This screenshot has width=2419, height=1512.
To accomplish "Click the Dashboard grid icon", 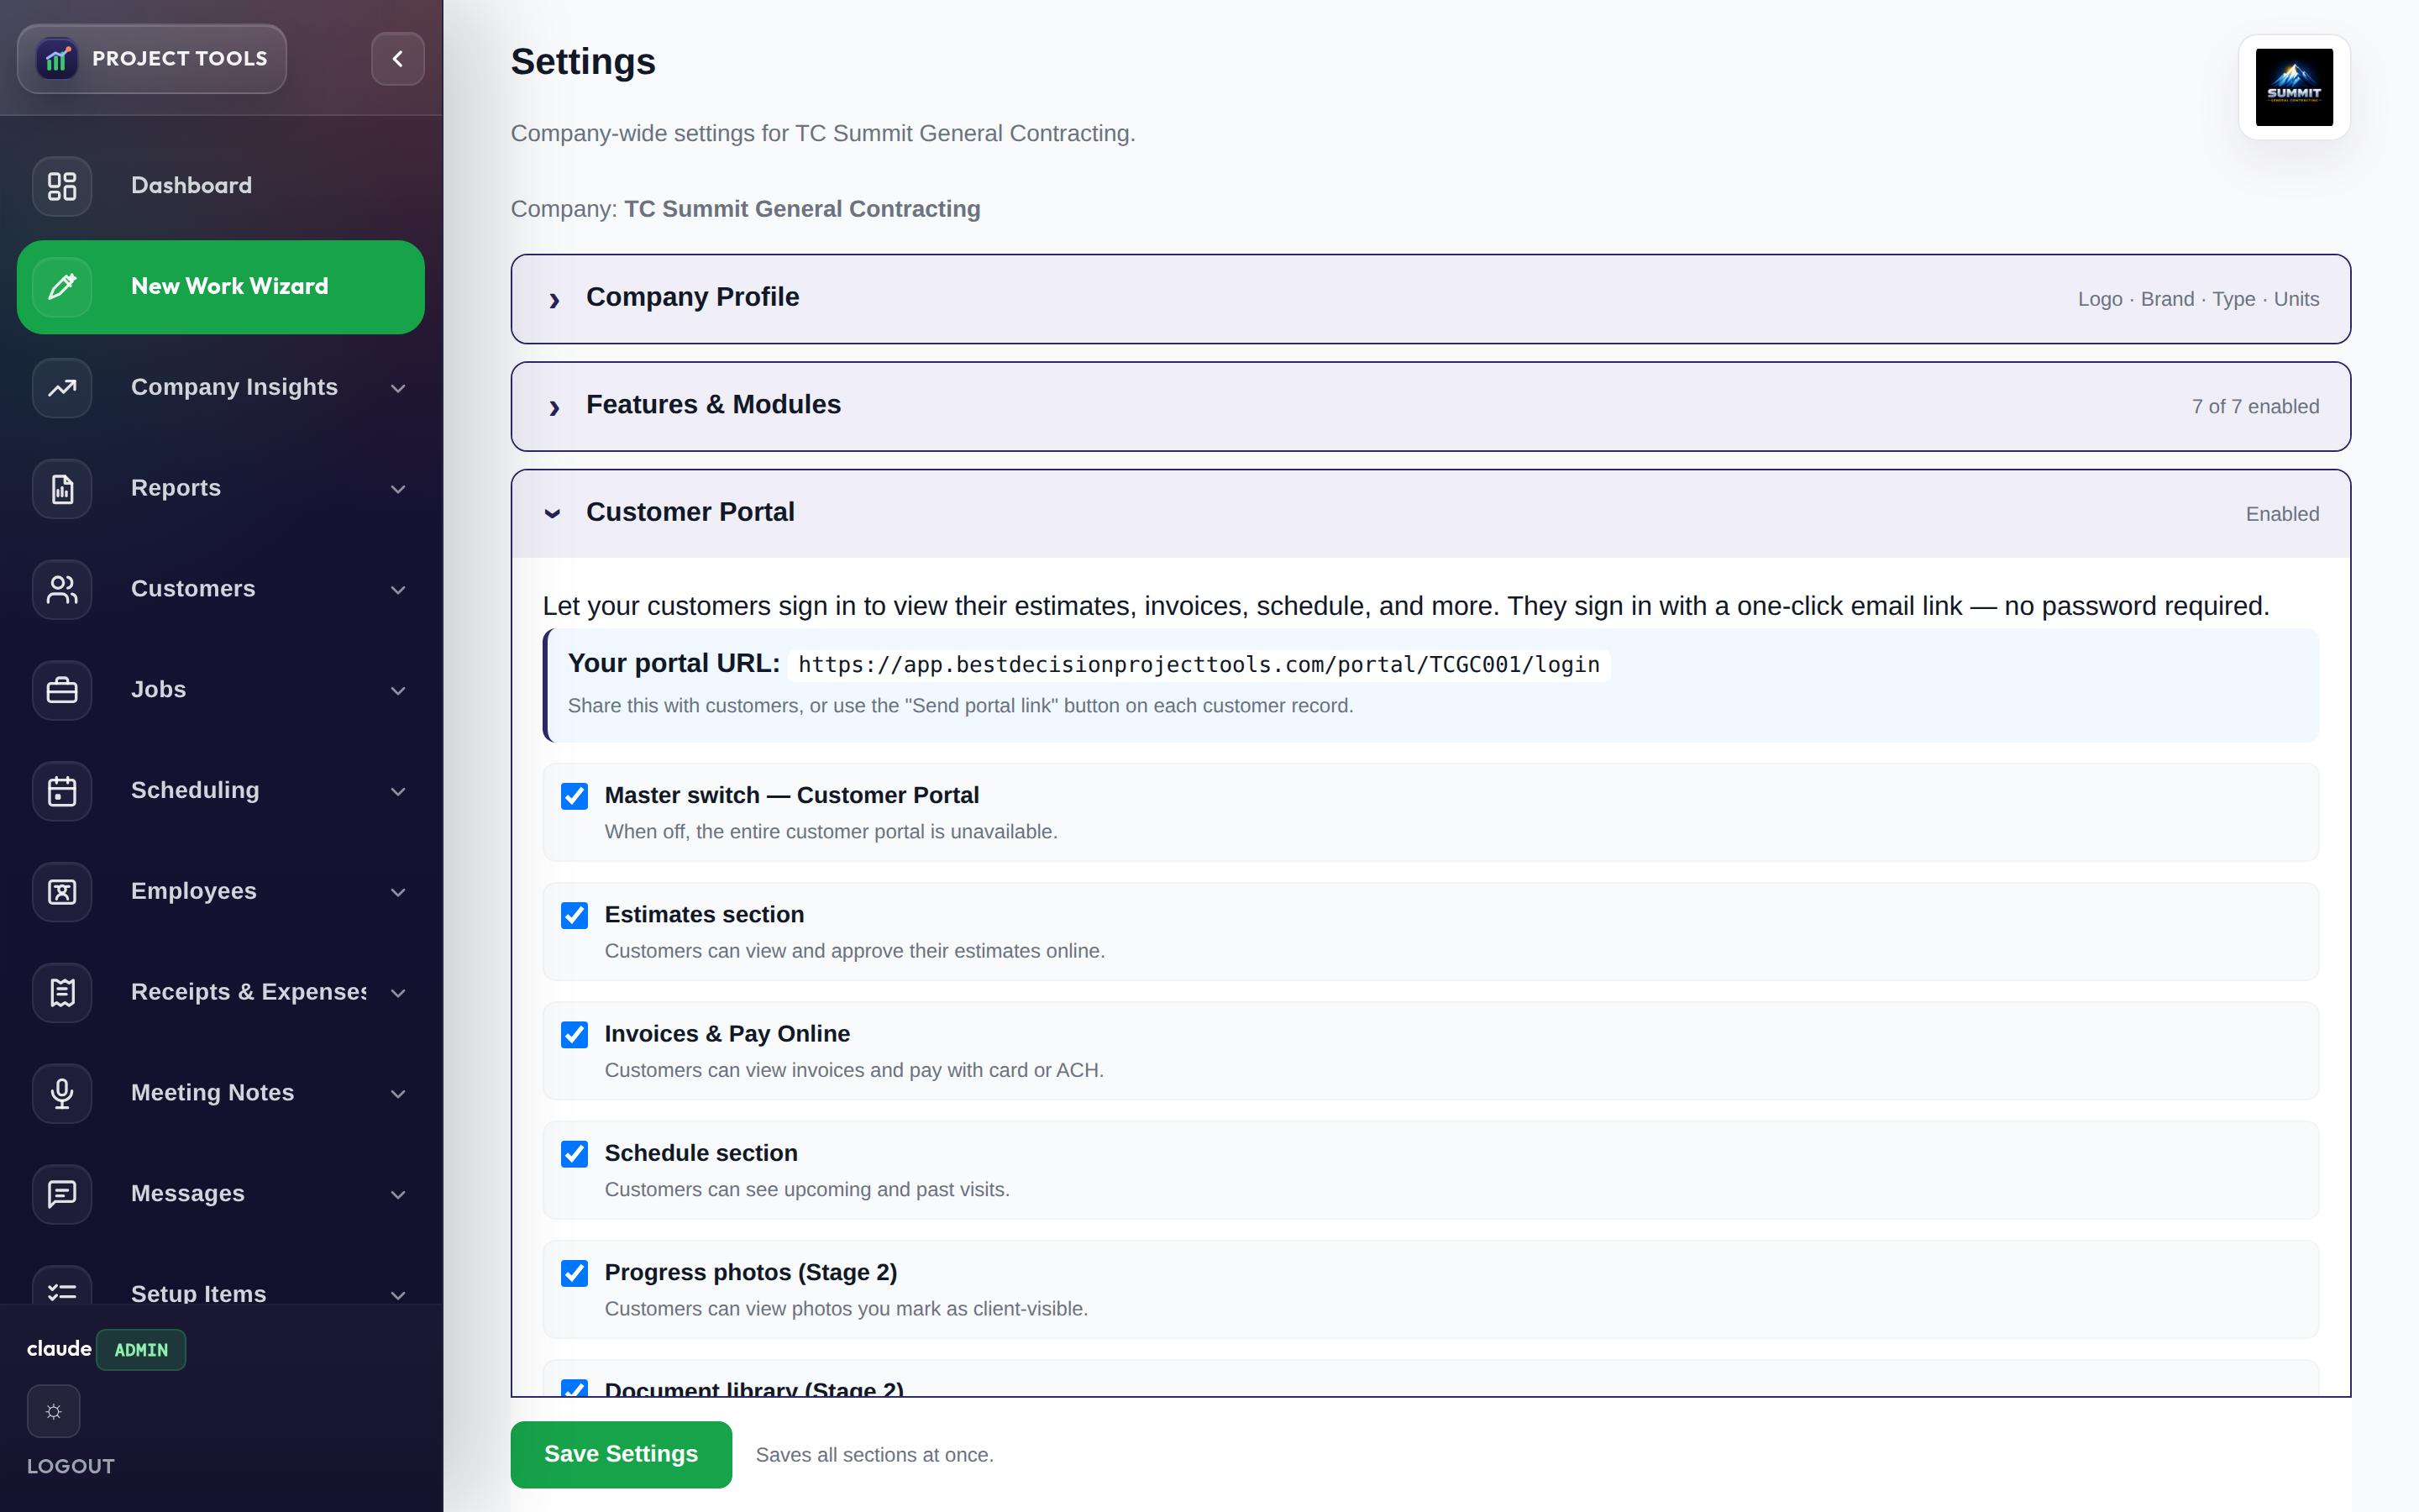I will [62, 186].
